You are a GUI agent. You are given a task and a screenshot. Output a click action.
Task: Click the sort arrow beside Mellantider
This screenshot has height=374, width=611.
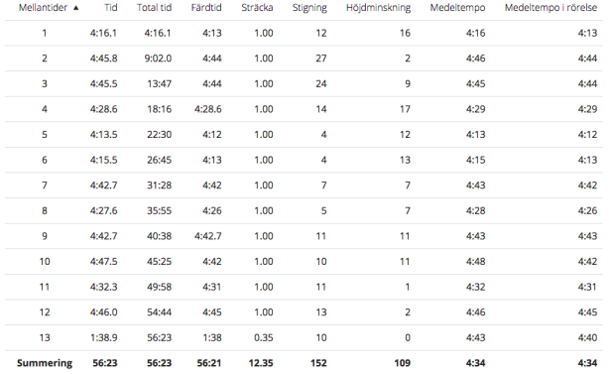(76, 8)
